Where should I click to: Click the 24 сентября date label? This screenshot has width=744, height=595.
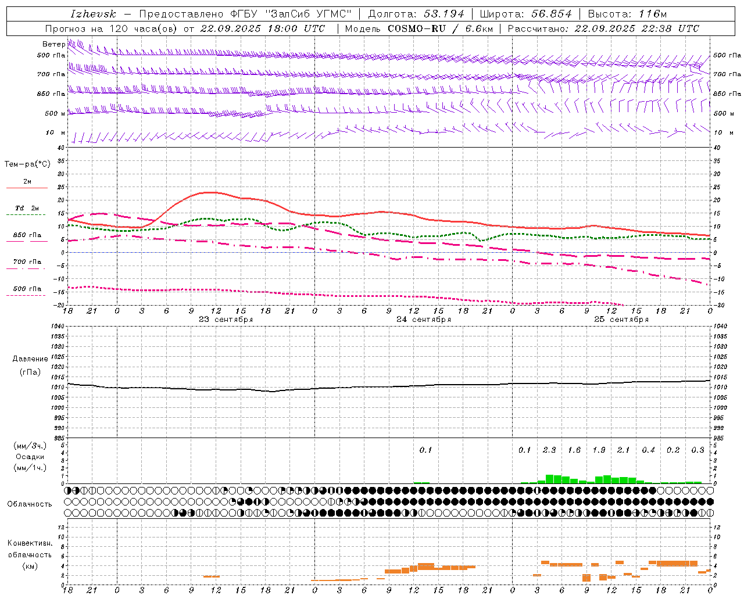(x=424, y=320)
